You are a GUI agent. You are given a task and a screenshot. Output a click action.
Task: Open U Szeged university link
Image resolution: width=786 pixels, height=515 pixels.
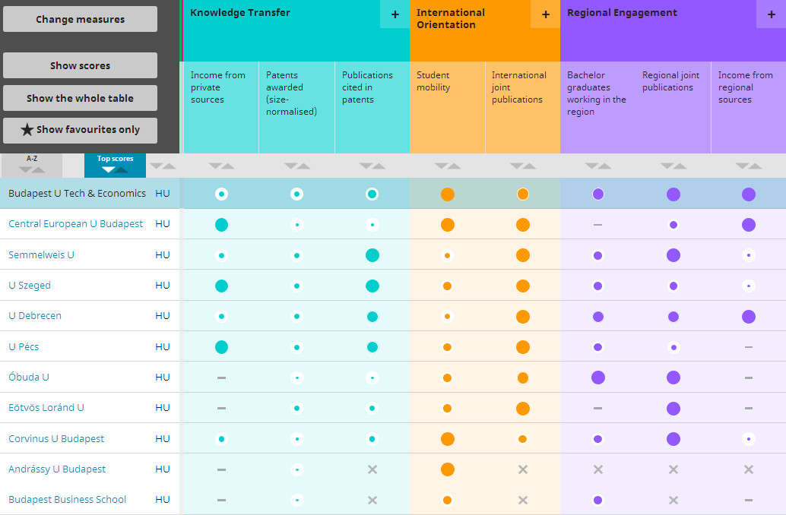click(30, 285)
